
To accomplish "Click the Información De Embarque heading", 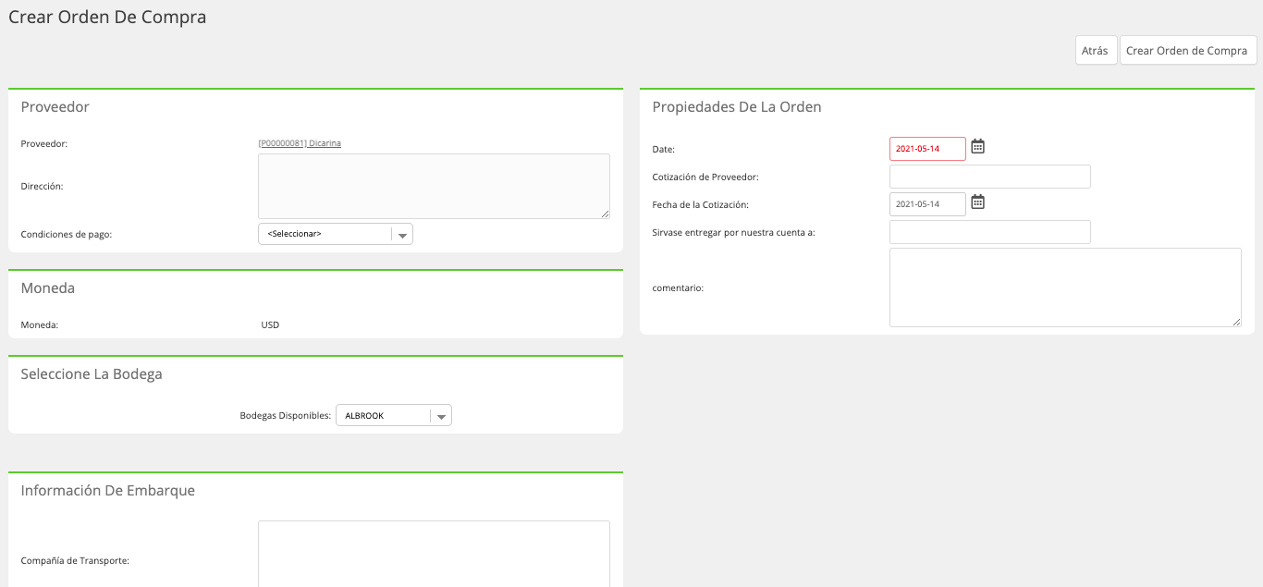I will click(108, 491).
